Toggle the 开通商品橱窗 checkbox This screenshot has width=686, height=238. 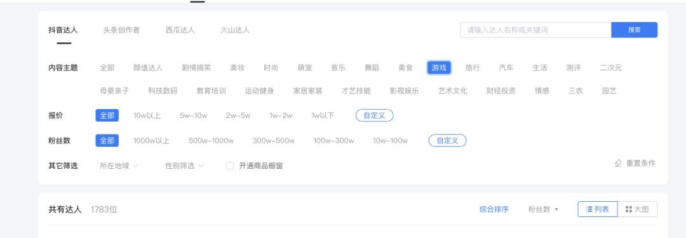230,166
